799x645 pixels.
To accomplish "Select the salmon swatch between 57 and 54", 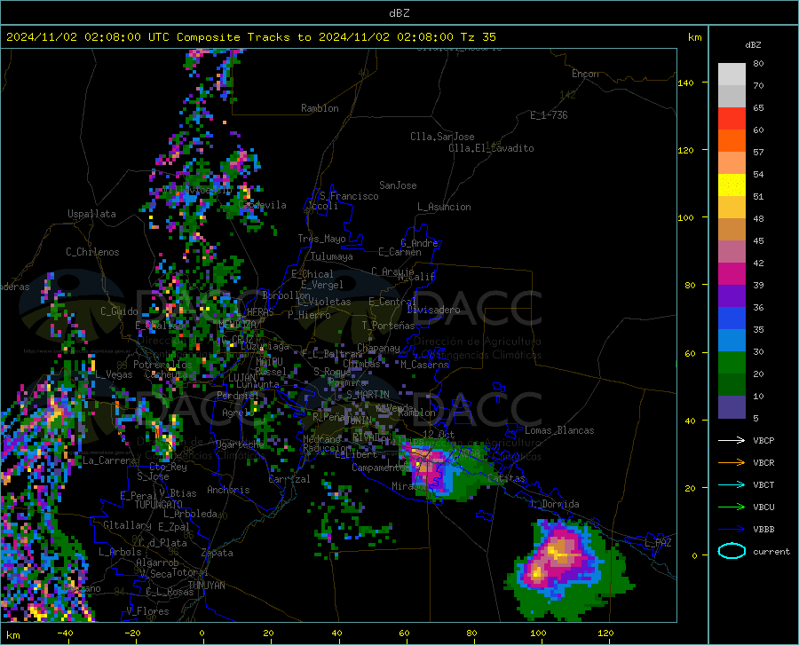I will click(732, 163).
